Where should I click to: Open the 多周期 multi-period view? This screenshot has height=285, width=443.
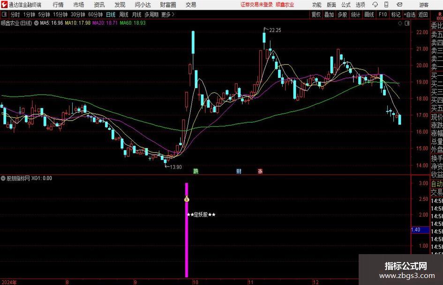(x=151, y=15)
